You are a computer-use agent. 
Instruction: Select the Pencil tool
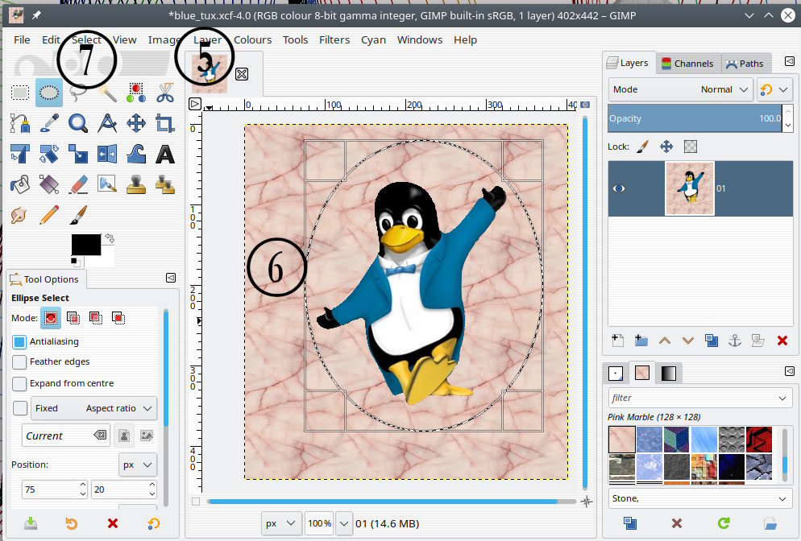(49, 215)
